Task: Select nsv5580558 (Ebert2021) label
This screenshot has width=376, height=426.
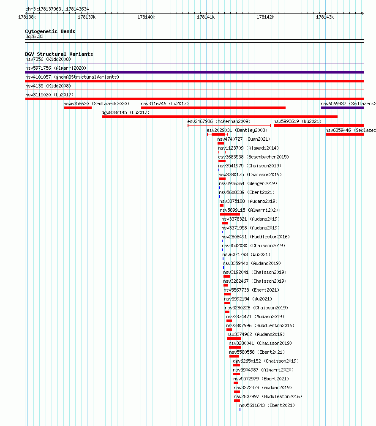Action: coord(257,352)
